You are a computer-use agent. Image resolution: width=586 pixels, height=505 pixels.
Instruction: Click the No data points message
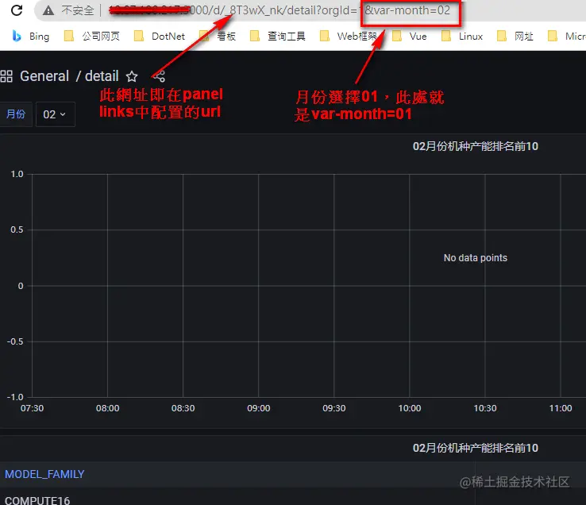[476, 258]
